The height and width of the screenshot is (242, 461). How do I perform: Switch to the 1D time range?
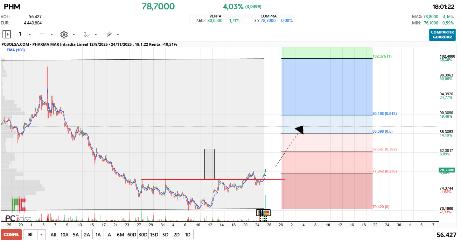pos(188,235)
